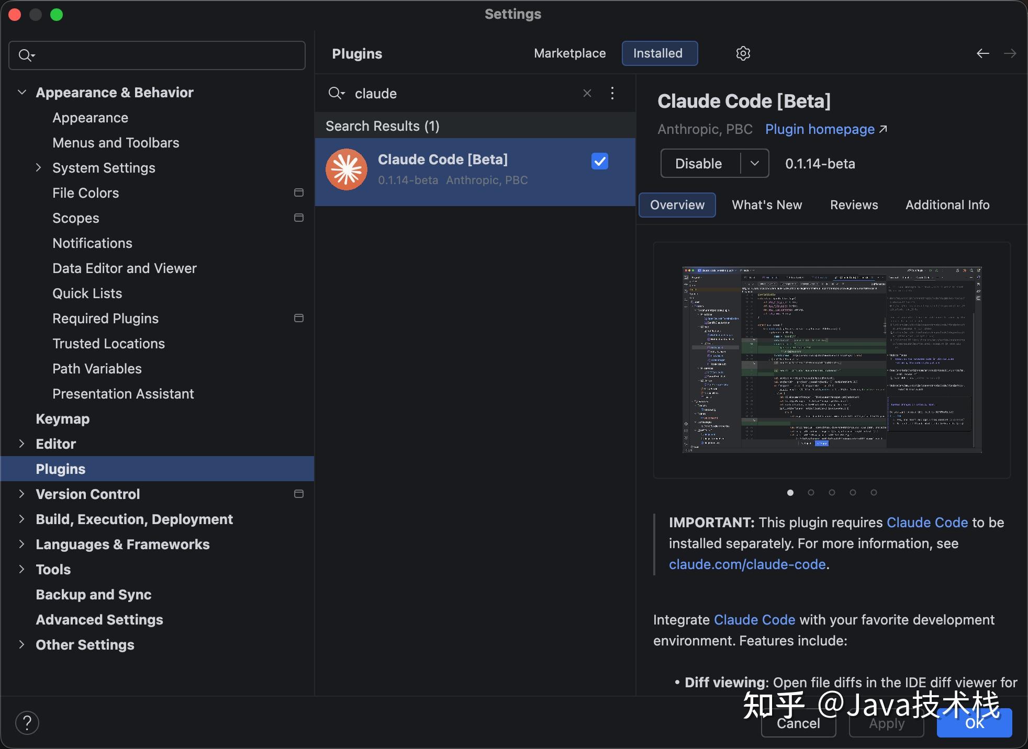
Task: Click the project-level icon next to File Colors
Action: 299,192
